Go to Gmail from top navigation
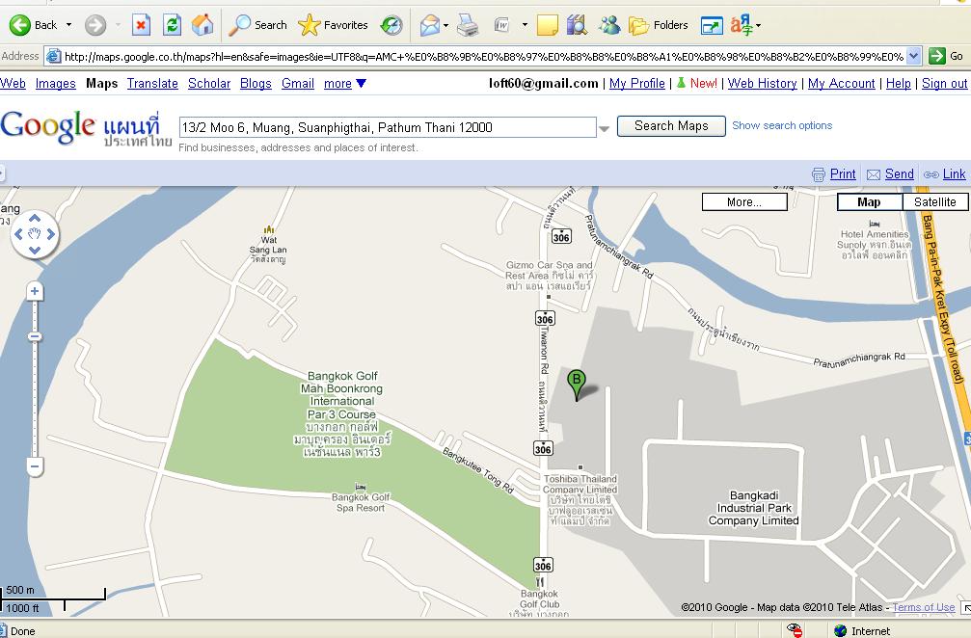The height and width of the screenshot is (638, 971). 298,84
